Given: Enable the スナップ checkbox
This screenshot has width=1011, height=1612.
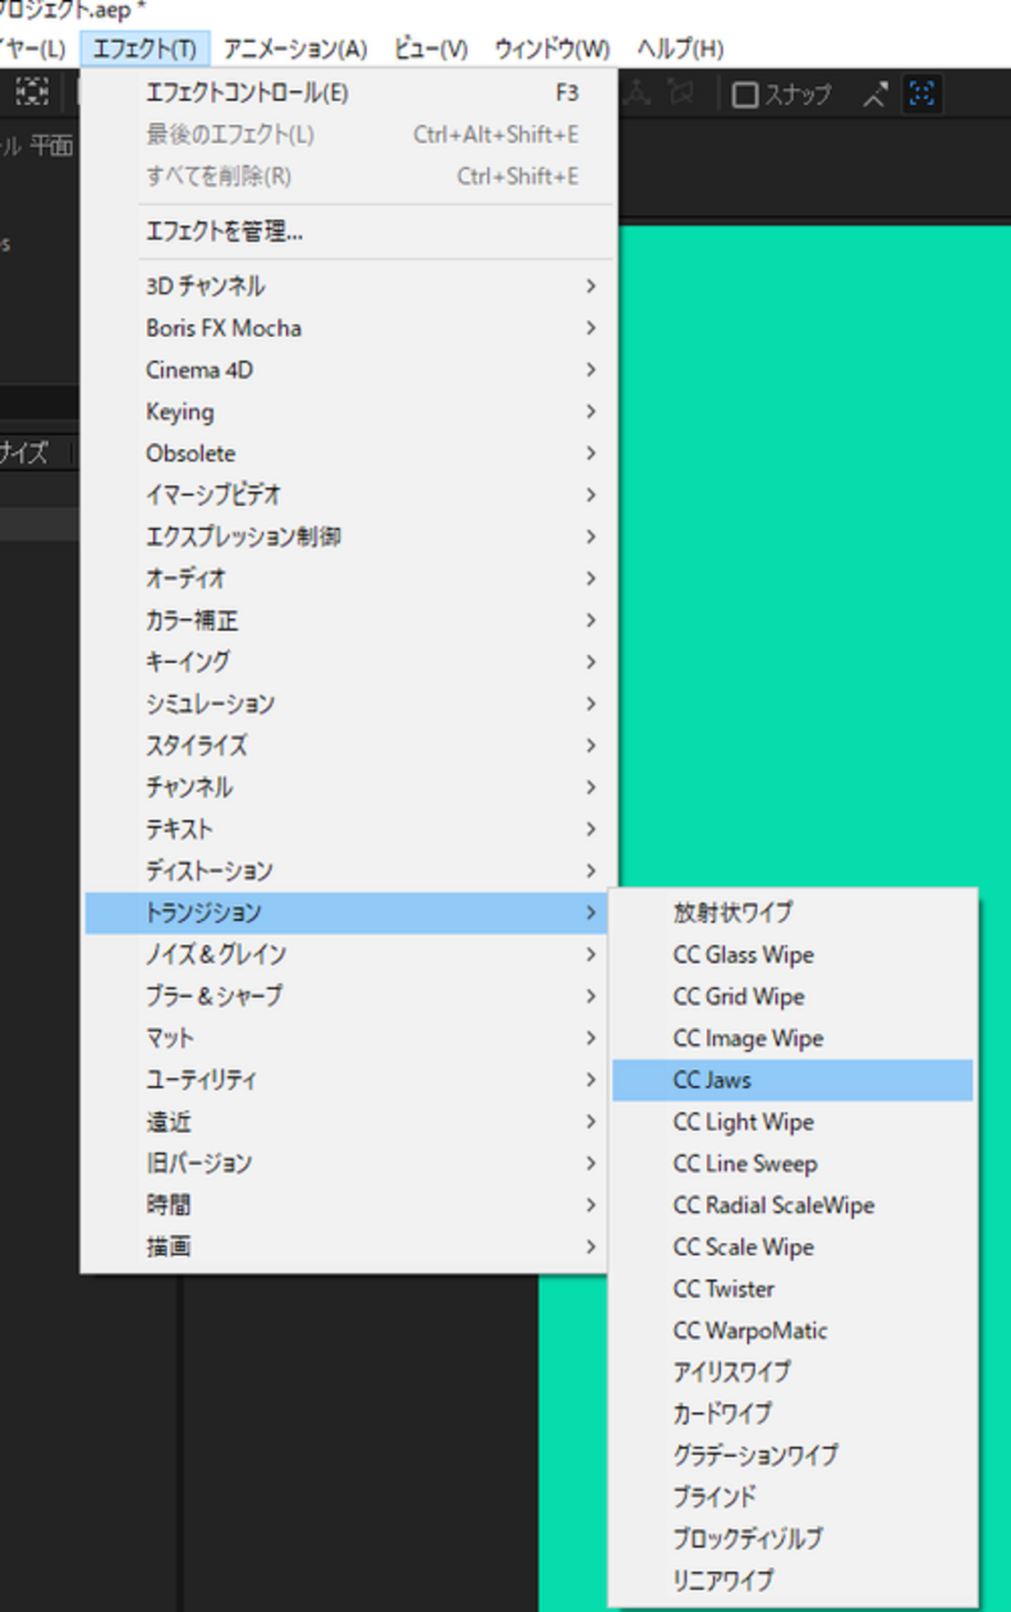Looking at the screenshot, I should tap(745, 95).
